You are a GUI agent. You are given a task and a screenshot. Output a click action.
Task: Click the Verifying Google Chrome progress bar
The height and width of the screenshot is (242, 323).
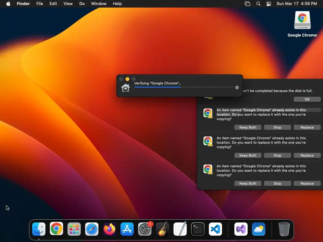coord(184,87)
